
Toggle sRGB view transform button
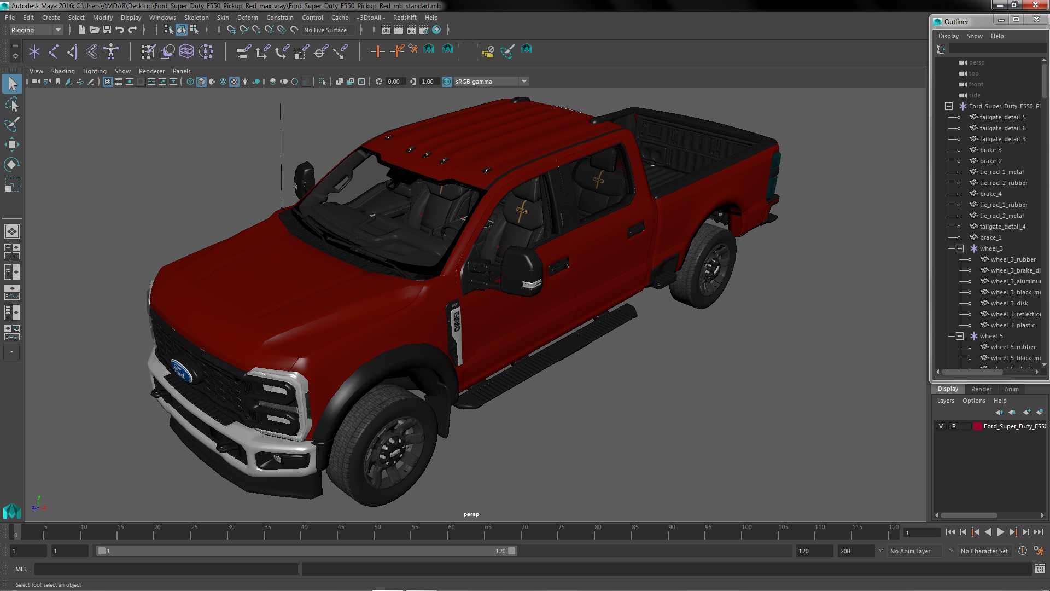(447, 82)
